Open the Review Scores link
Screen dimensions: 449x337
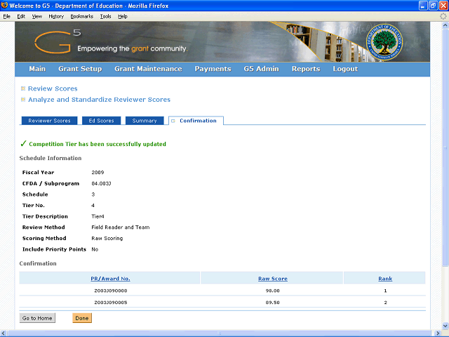click(53, 88)
